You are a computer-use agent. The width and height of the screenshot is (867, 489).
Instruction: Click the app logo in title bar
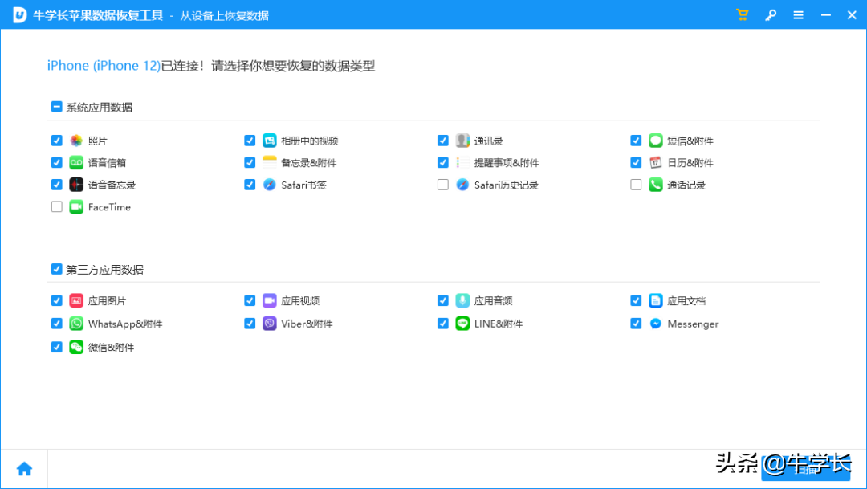pyautogui.click(x=19, y=15)
